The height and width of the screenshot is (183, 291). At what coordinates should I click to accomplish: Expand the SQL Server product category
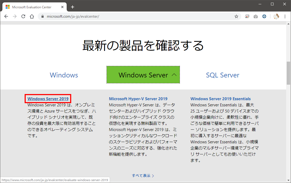coord(222,75)
